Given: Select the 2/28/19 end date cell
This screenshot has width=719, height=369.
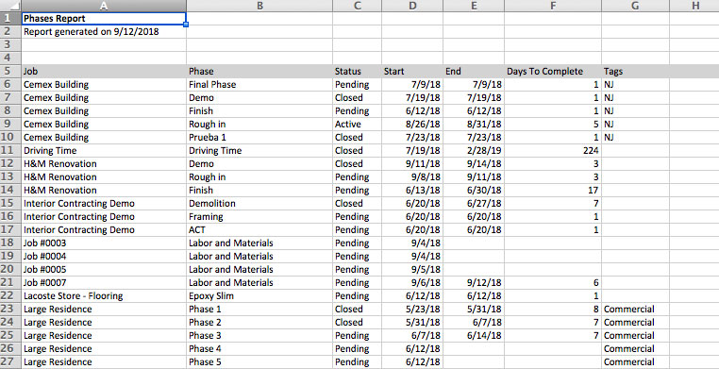Looking at the screenshot, I should coord(474,150).
